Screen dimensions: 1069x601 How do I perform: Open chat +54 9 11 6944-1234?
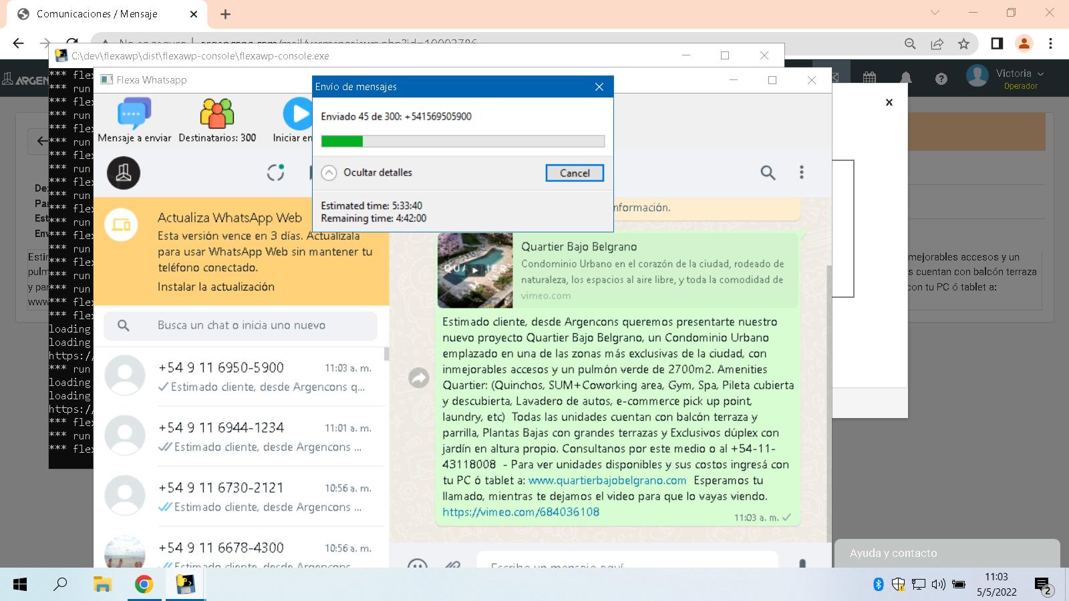(239, 436)
